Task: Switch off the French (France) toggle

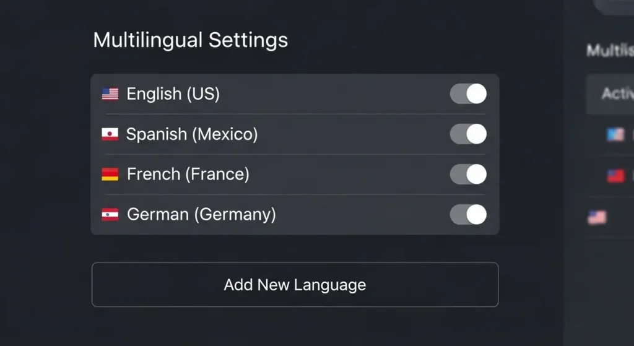Action: [468, 175]
